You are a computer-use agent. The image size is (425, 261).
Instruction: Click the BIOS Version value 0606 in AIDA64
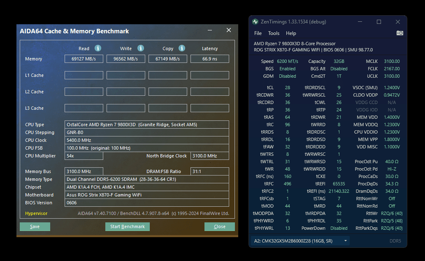click(x=146, y=203)
